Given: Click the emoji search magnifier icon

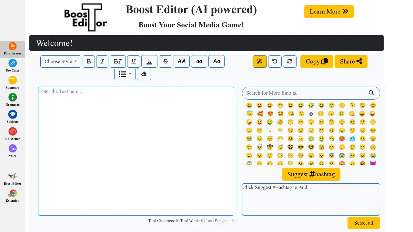Looking at the screenshot, I should (371, 93).
